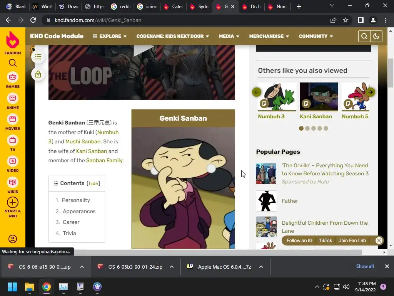The height and width of the screenshot is (296, 394).
Task: Show hidden system tray icons
Action: point(317,287)
